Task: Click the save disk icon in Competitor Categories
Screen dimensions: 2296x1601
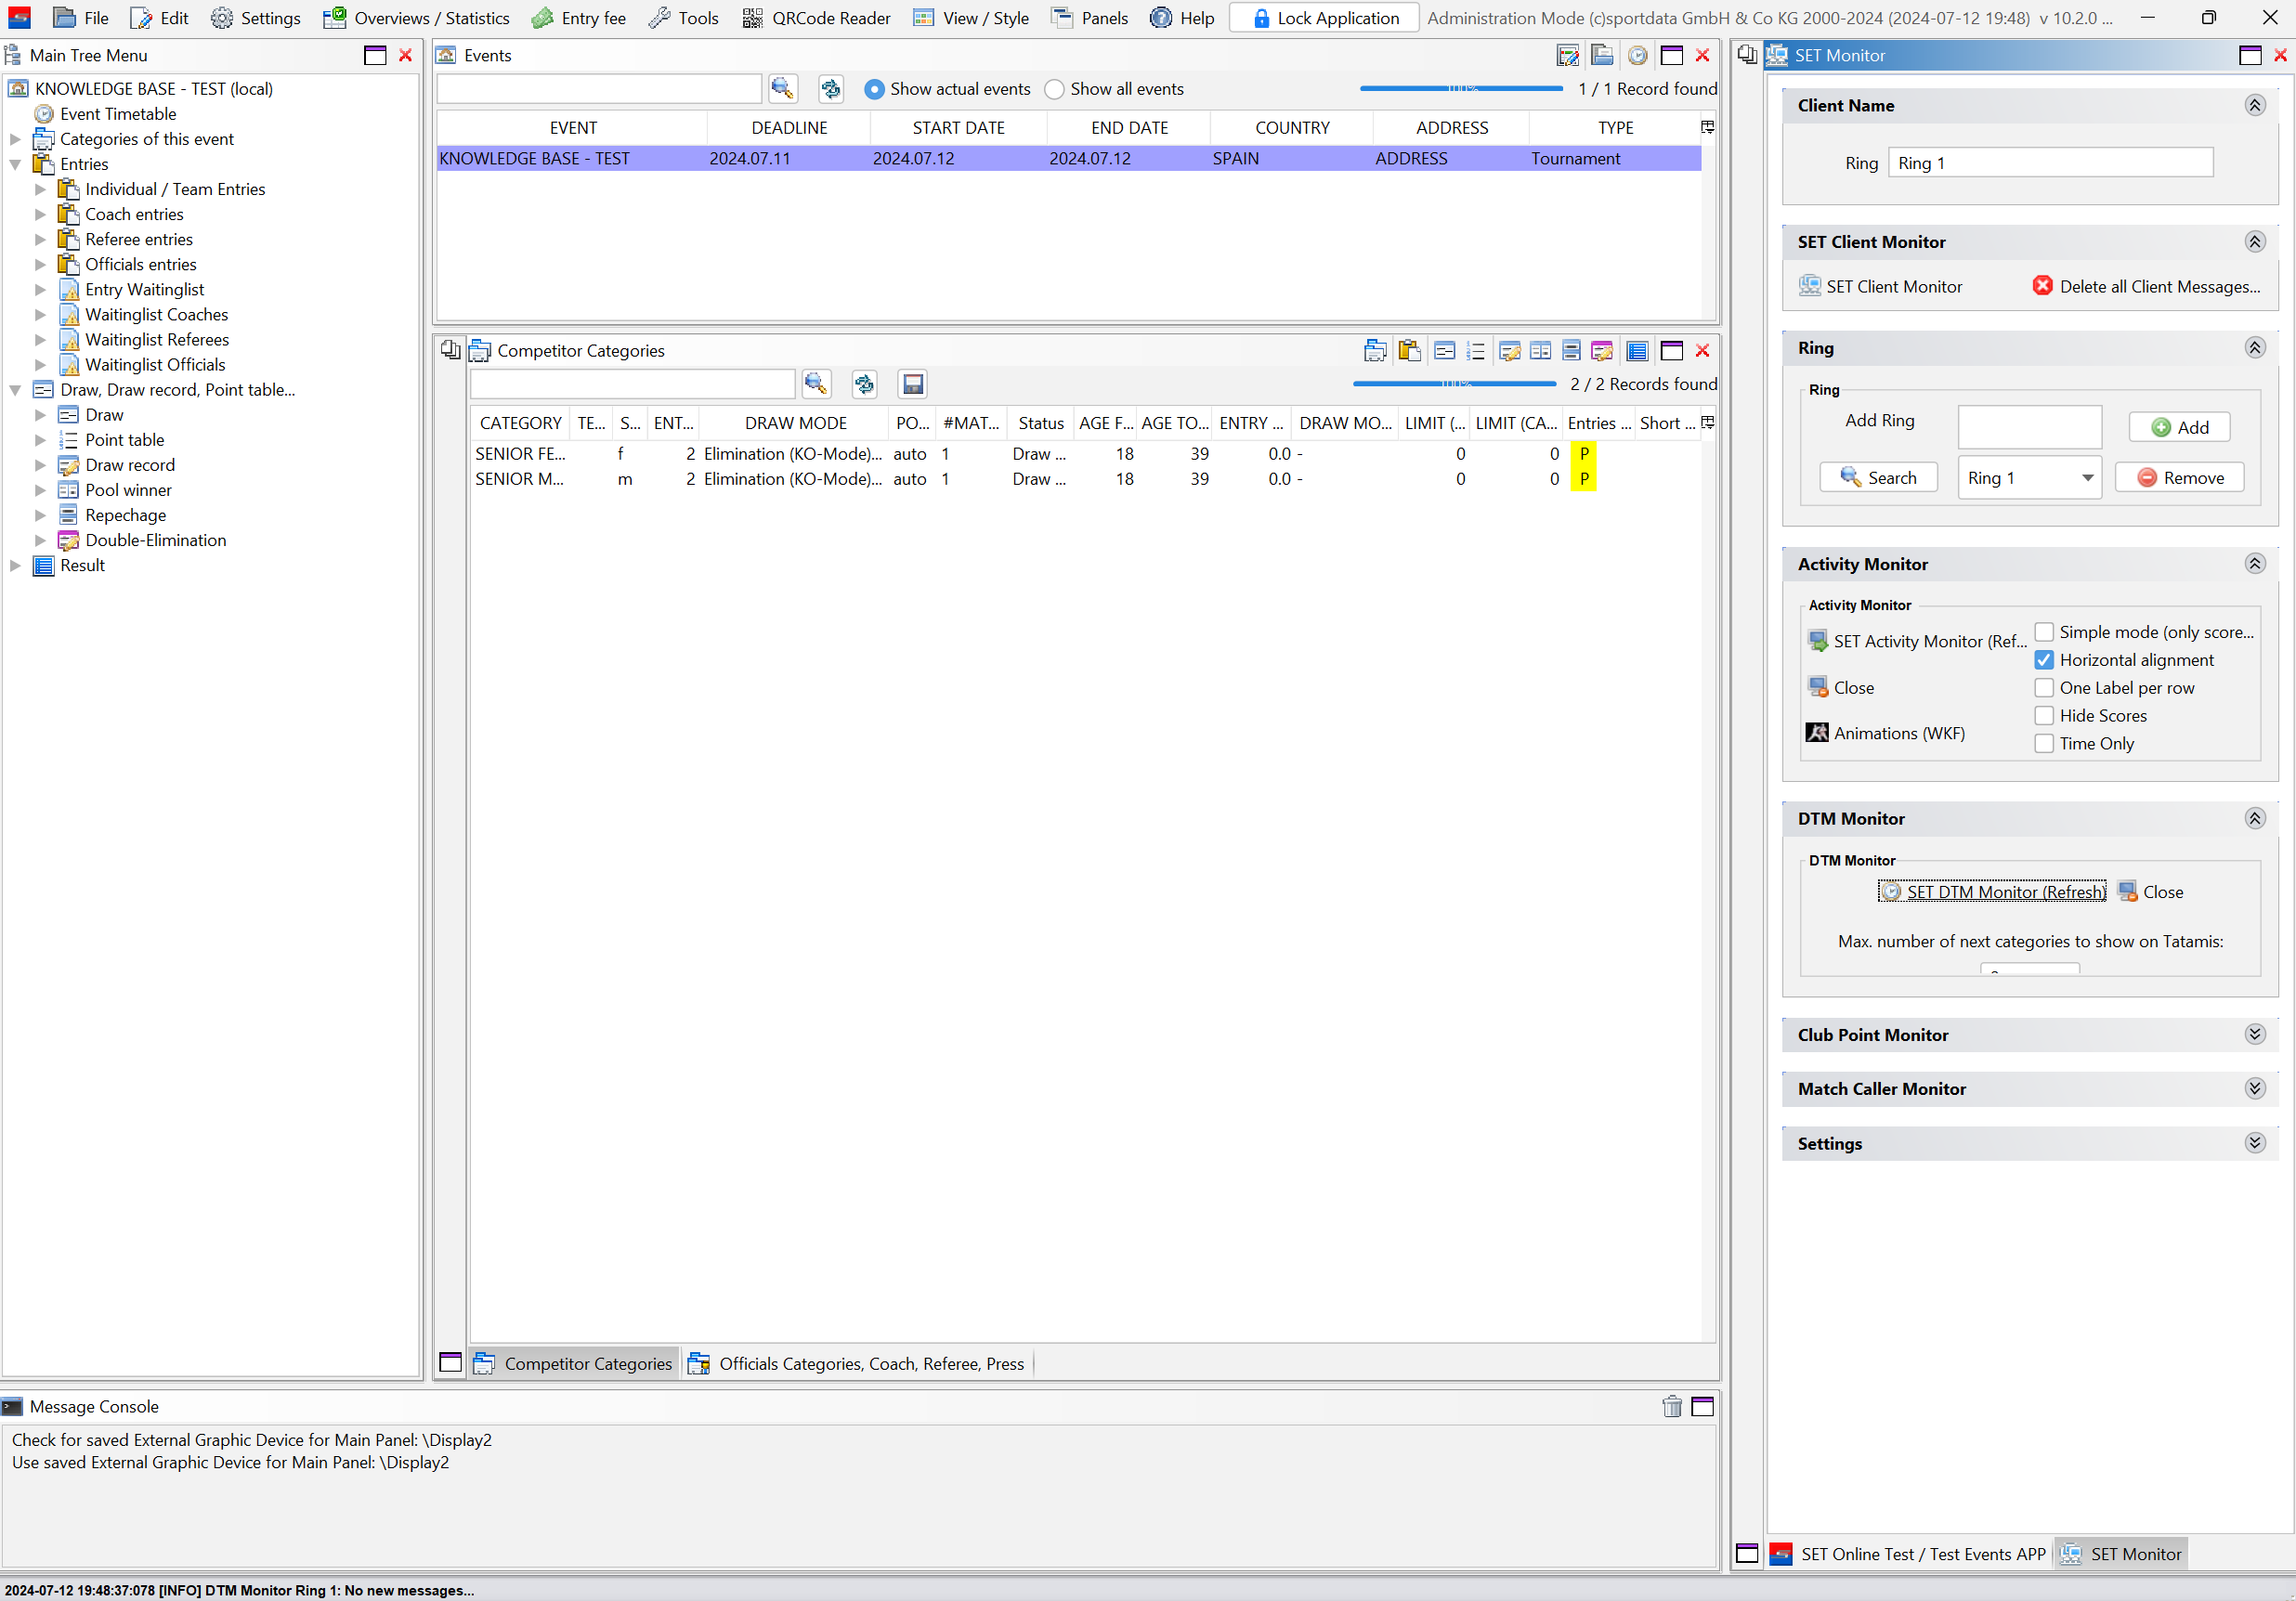Action: point(912,384)
